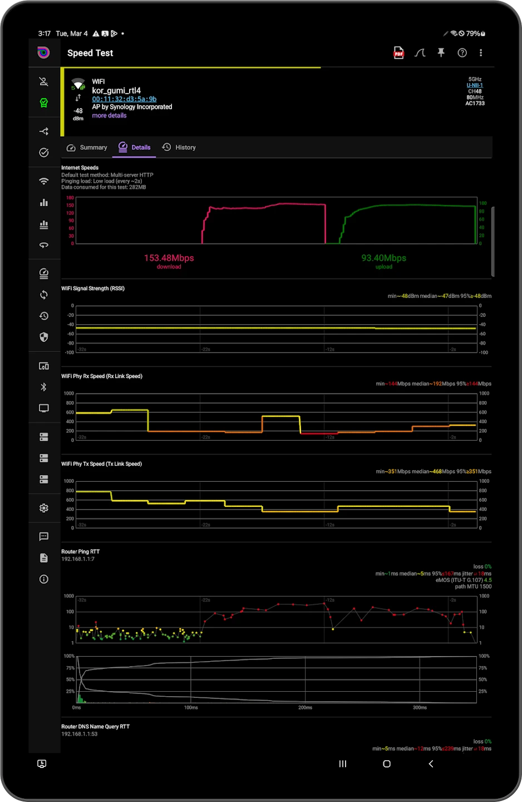Open settings gear in sidebar
This screenshot has width=522, height=802.
pos(44,508)
